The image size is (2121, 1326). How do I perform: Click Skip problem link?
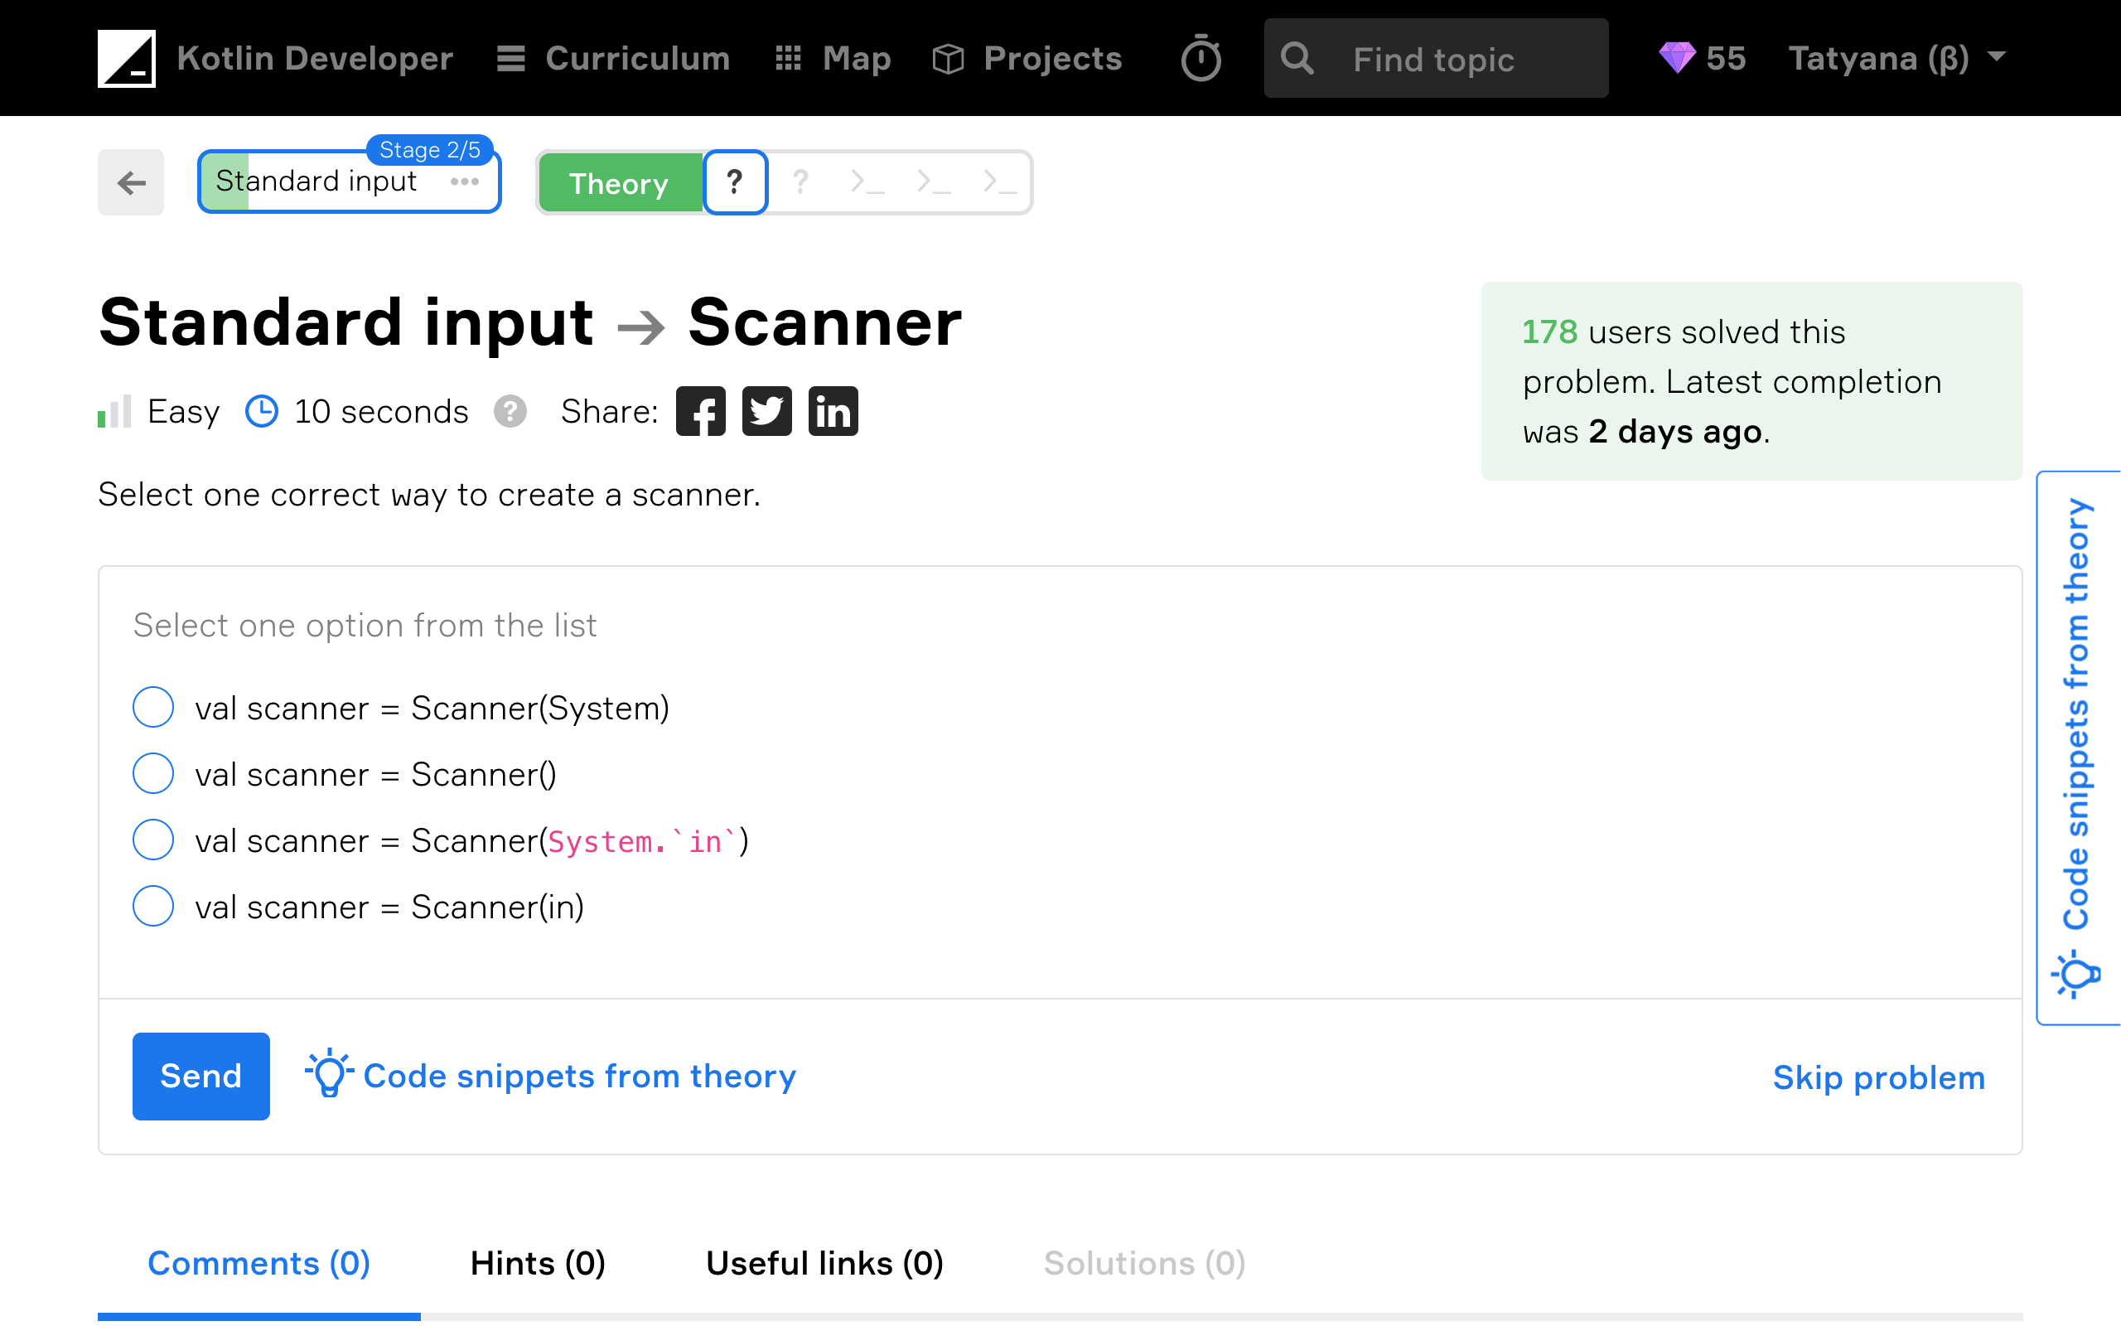(1878, 1076)
